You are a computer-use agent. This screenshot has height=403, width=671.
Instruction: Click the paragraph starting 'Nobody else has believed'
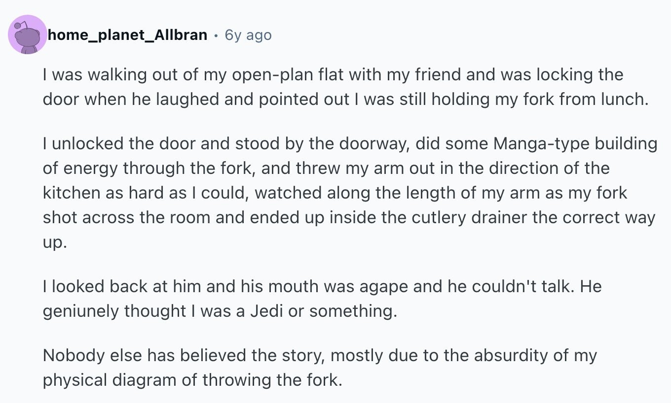(320, 368)
